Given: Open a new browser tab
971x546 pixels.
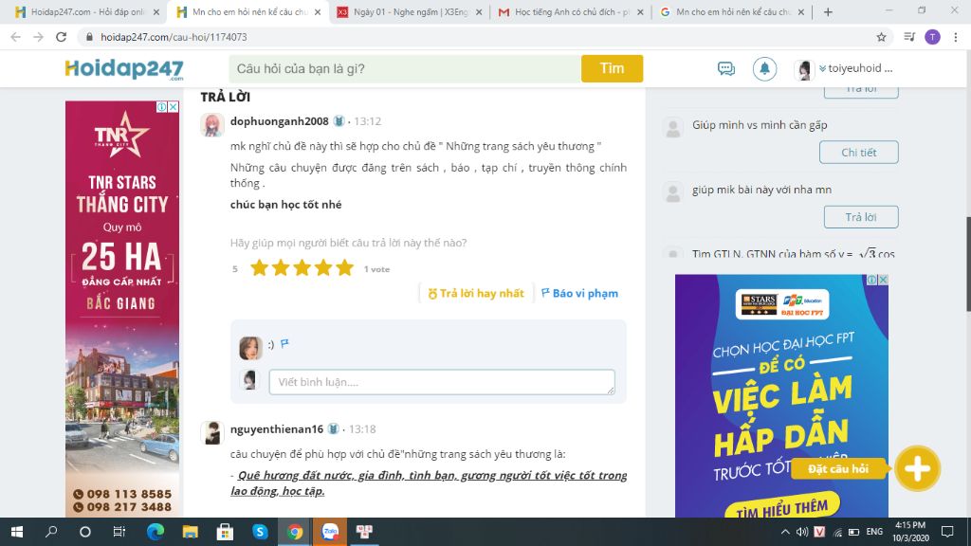Looking at the screenshot, I should click(x=828, y=11).
